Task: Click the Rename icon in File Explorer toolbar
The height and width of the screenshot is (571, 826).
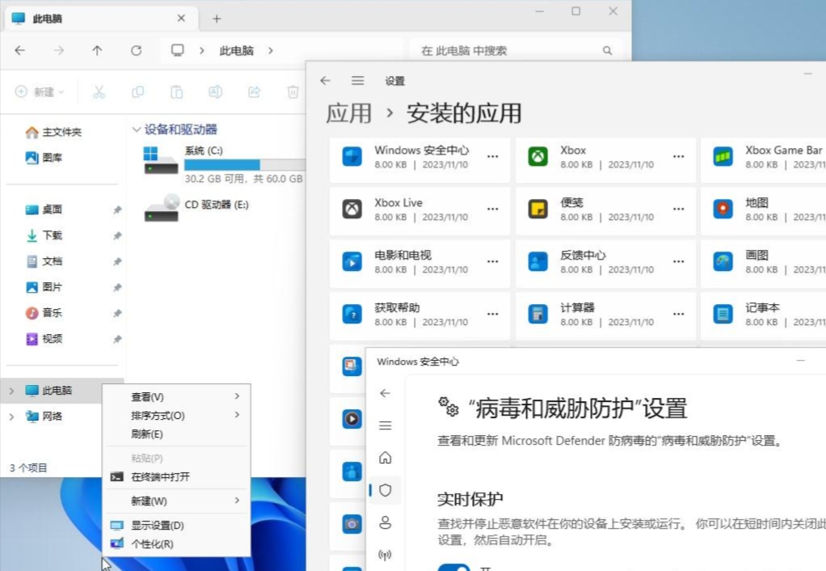Action: click(216, 91)
